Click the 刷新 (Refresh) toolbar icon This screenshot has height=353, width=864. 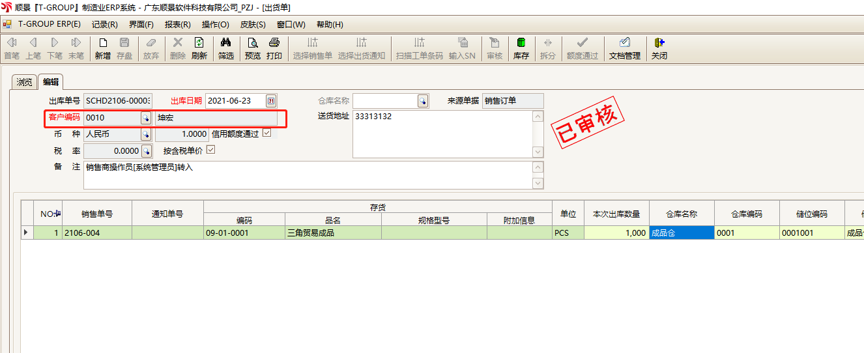click(x=199, y=48)
